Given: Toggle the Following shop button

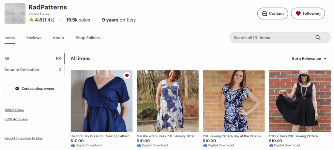Looking at the screenshot, I should [308, 14].
